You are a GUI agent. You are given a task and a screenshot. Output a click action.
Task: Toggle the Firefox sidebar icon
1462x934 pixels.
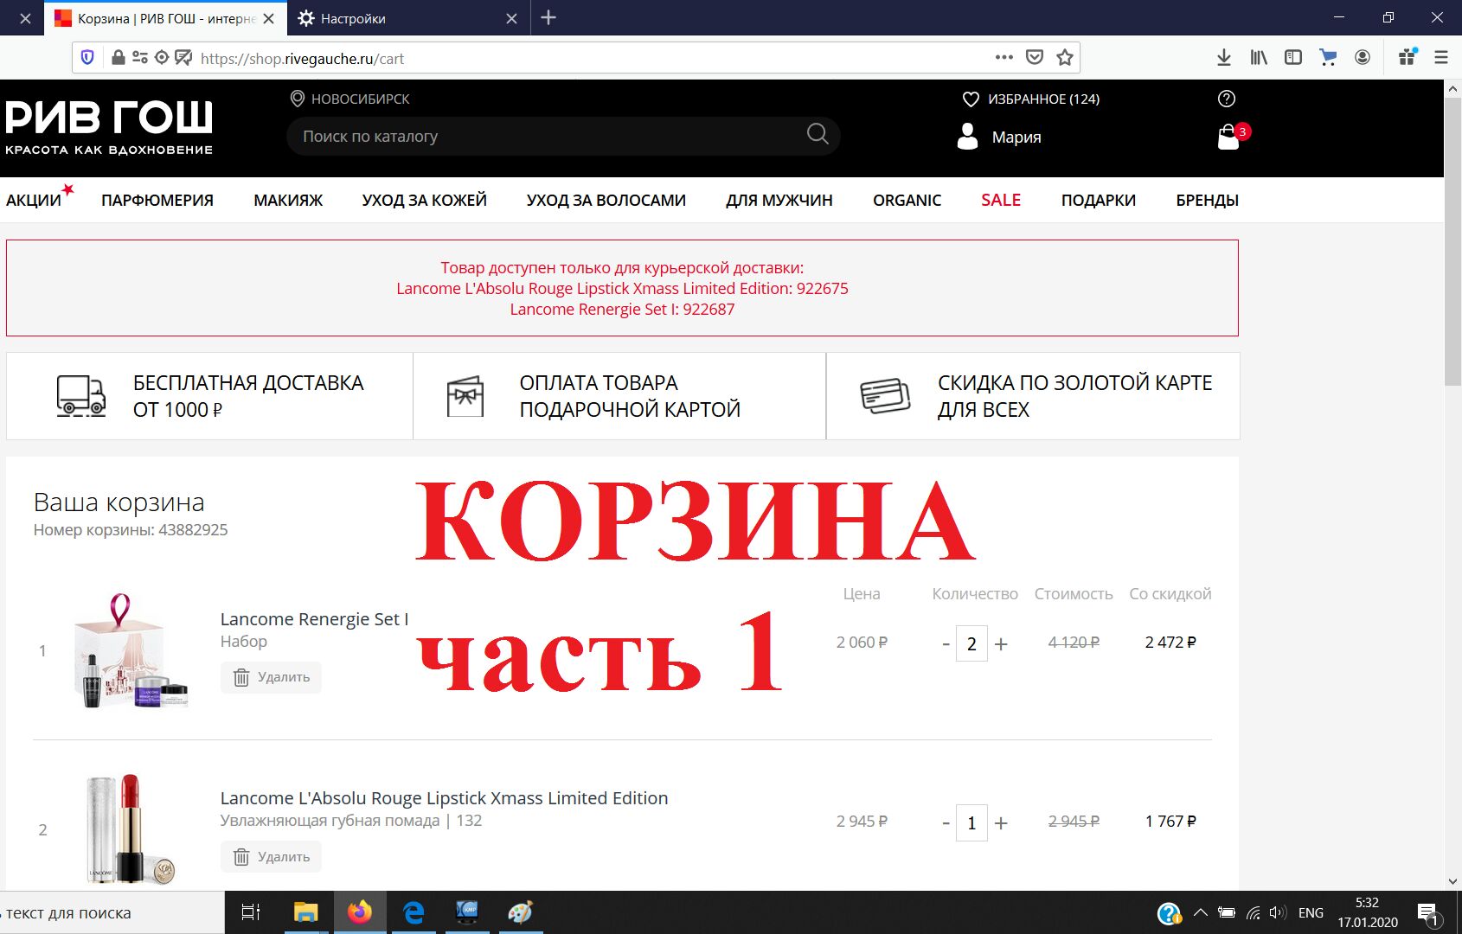click(1293, 57)
